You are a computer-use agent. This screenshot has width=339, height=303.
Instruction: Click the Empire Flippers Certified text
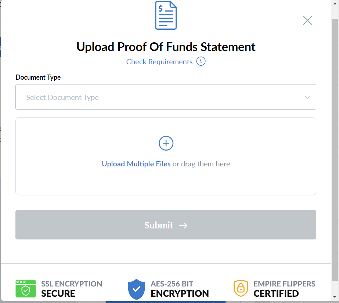[x=284, y=289]
